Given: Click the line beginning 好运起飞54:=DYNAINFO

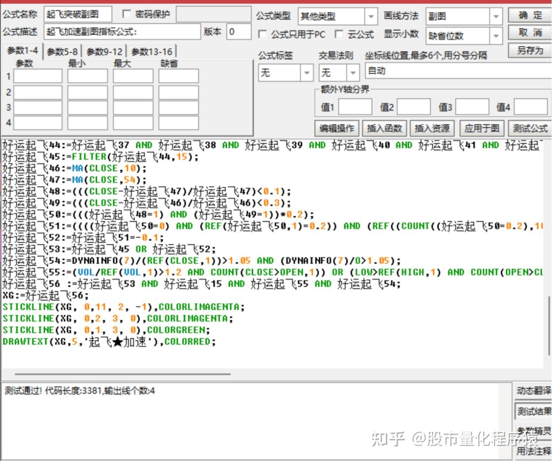Looking at the screenshot, I should point(201,260).
